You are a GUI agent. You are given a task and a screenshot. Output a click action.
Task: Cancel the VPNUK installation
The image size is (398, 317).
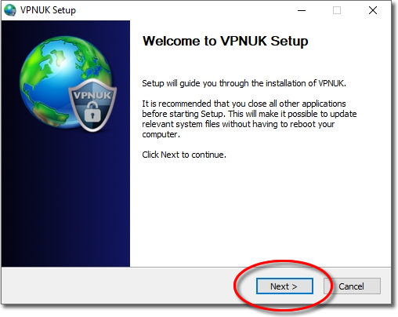352,286
